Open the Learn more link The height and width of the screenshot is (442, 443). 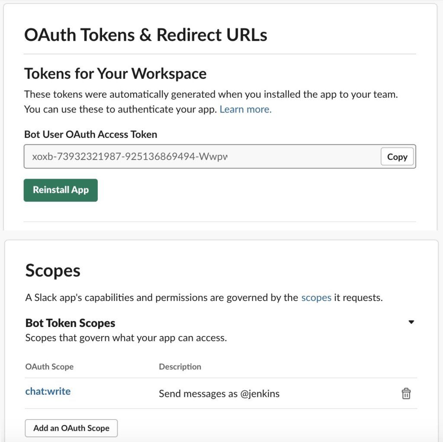tap(246, 109)
